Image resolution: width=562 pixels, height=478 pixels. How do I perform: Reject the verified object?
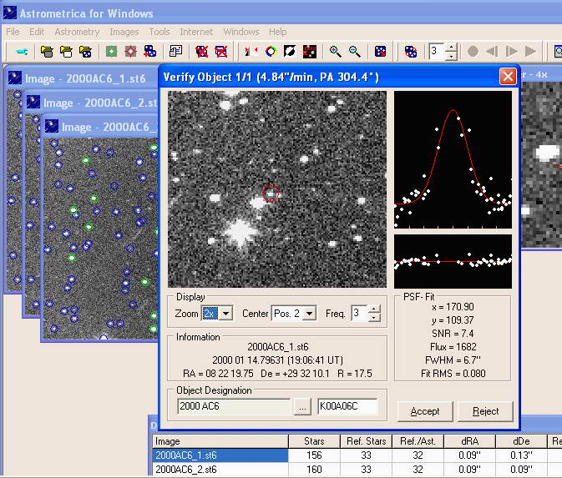(485, 411)
